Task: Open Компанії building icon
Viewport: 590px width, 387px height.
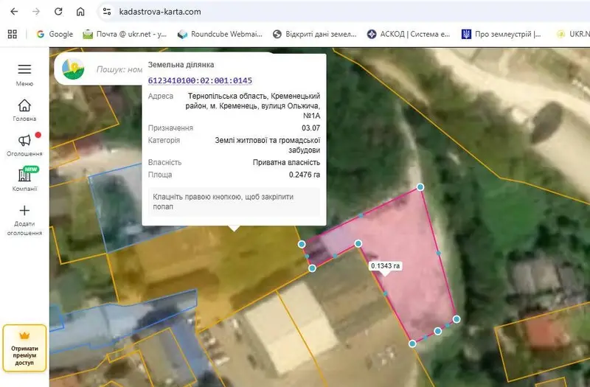Action: coord(24,175)
